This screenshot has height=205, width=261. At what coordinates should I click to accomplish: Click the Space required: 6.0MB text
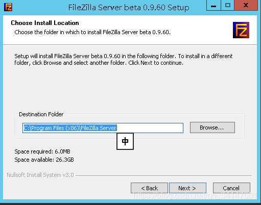coord(42,151)
